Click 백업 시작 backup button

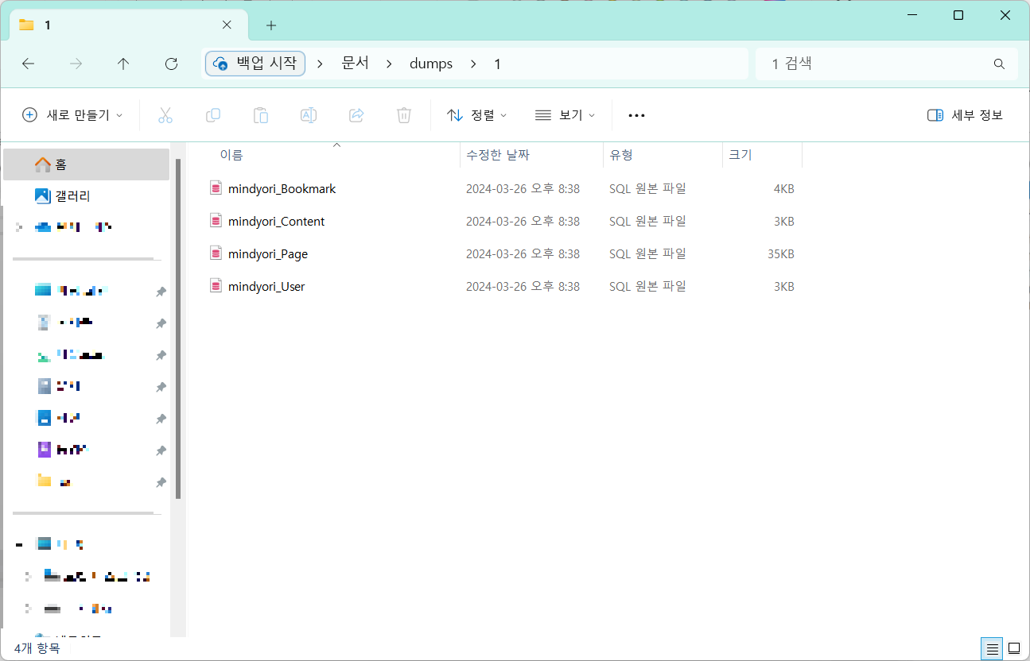click(255, 64)
